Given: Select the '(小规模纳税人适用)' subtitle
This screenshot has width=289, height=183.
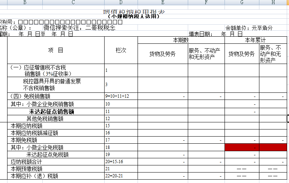Looking at the screenshot, I should [133, 16].
